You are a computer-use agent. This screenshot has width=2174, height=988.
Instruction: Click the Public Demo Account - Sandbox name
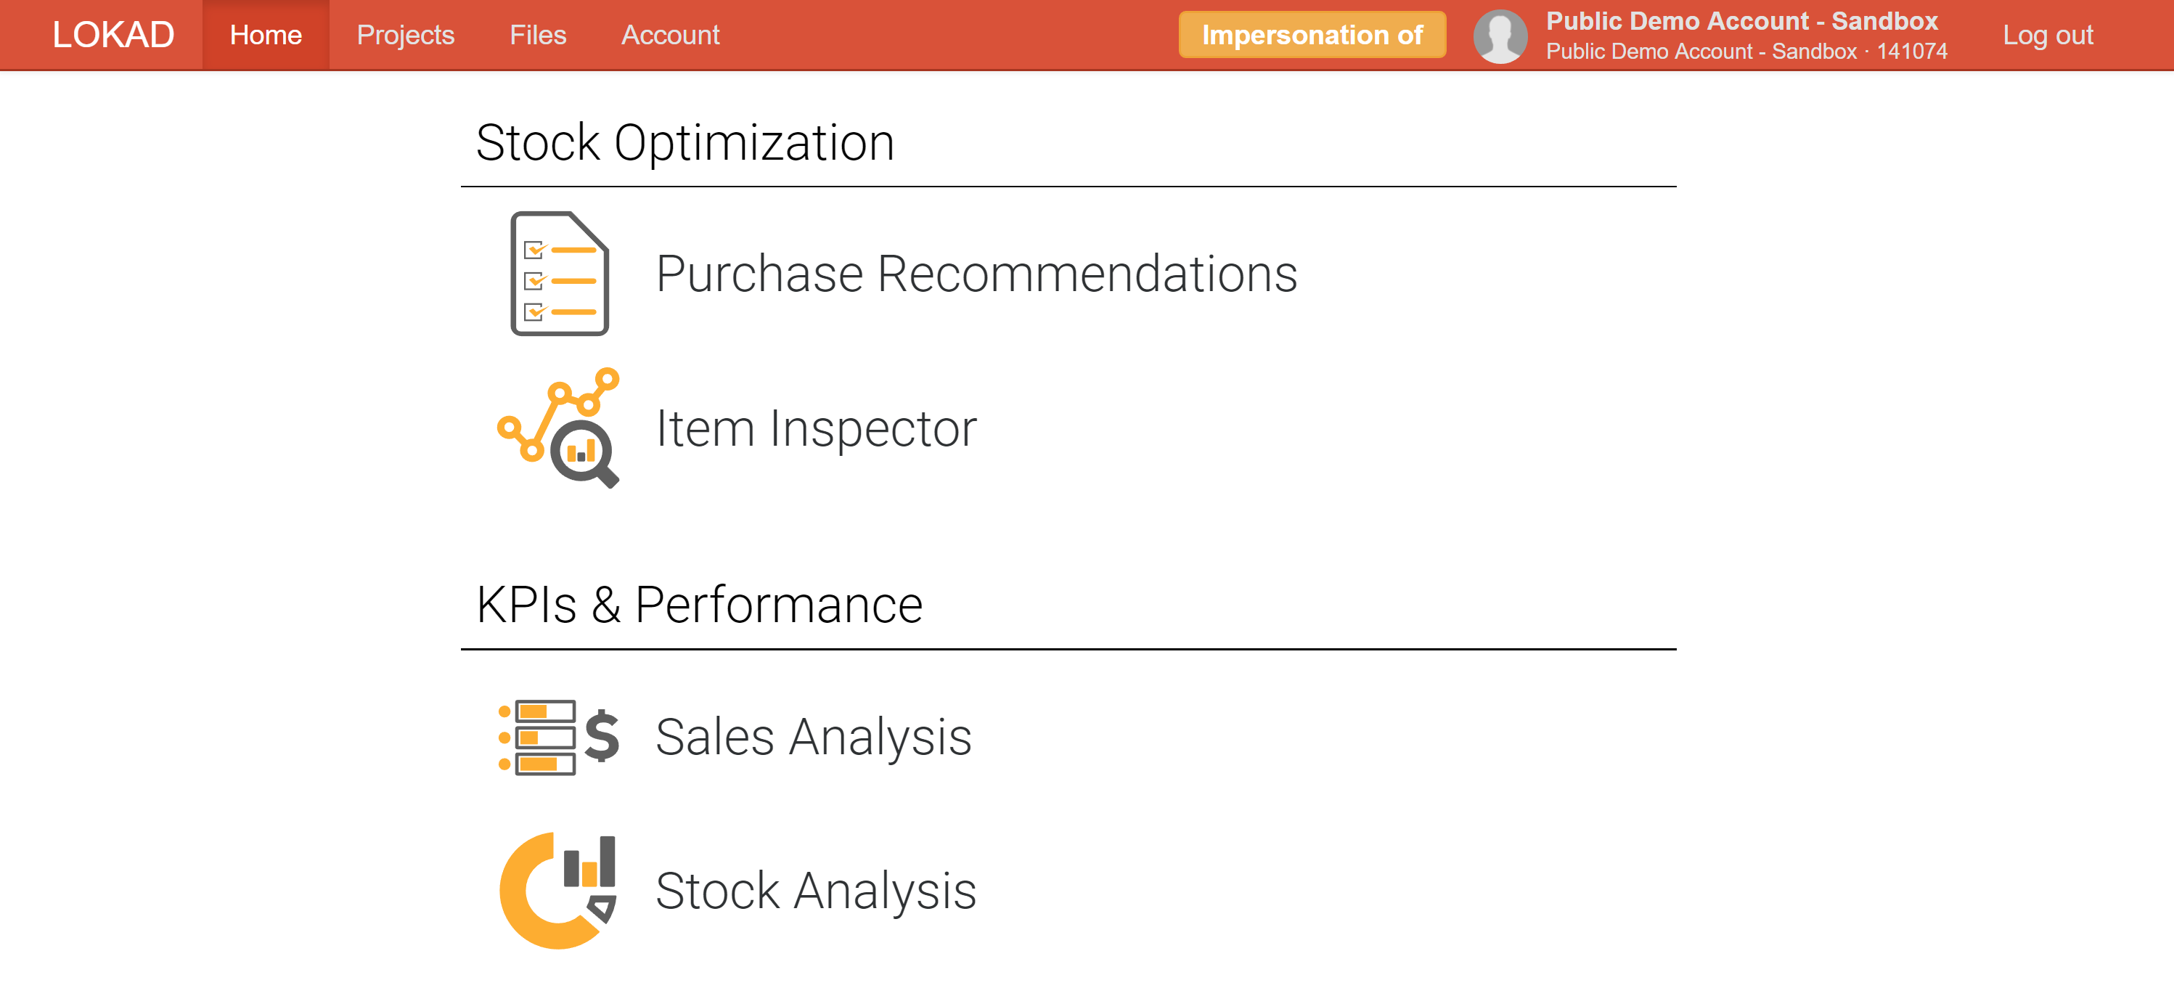point(1741,20)
